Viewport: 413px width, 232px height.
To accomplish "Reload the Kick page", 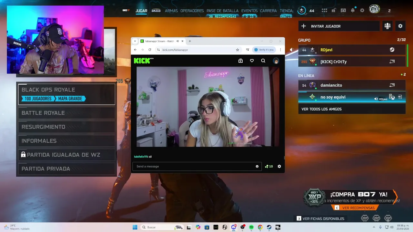I will [x=150, y=50].
